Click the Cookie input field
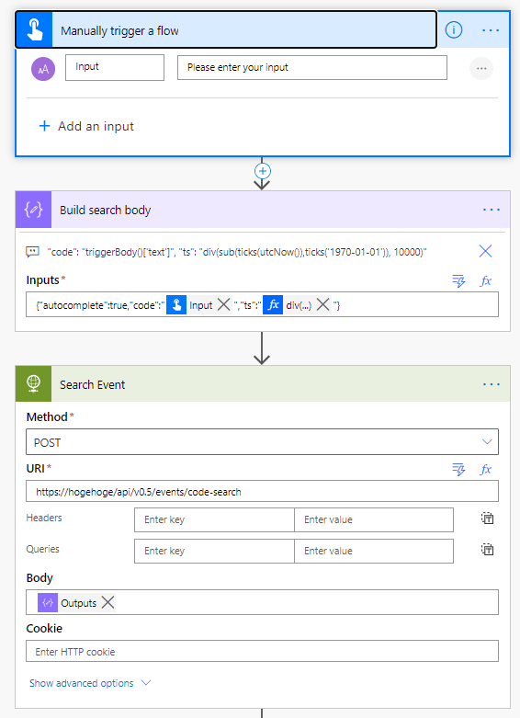The image size is (520, 718). coord(262,651)
